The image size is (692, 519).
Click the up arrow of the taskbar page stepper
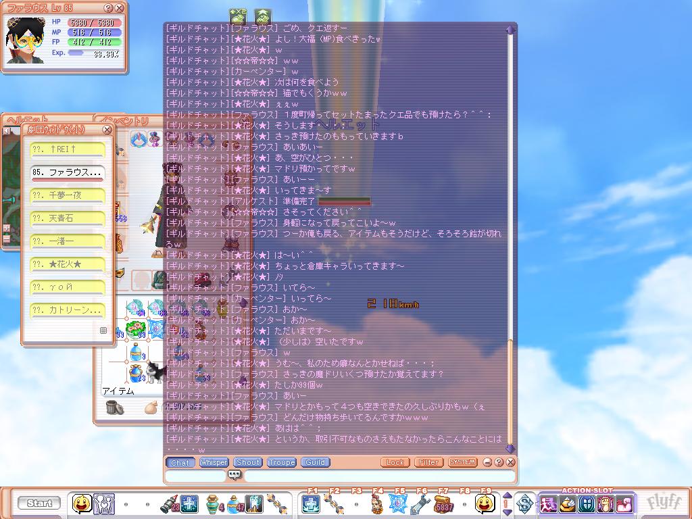tap(507, 496)
